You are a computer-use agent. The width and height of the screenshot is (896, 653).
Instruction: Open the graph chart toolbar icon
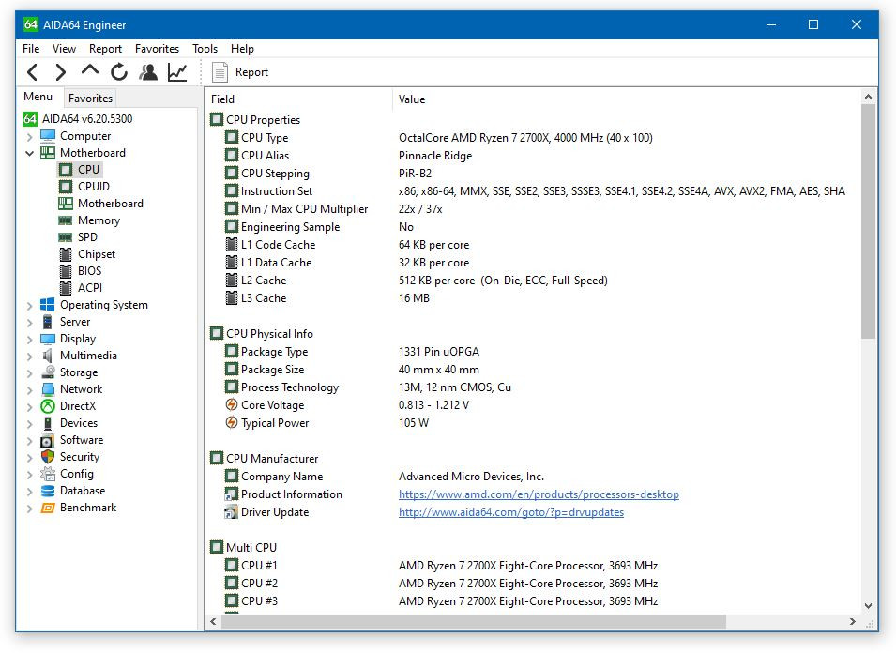coord(176,72)
